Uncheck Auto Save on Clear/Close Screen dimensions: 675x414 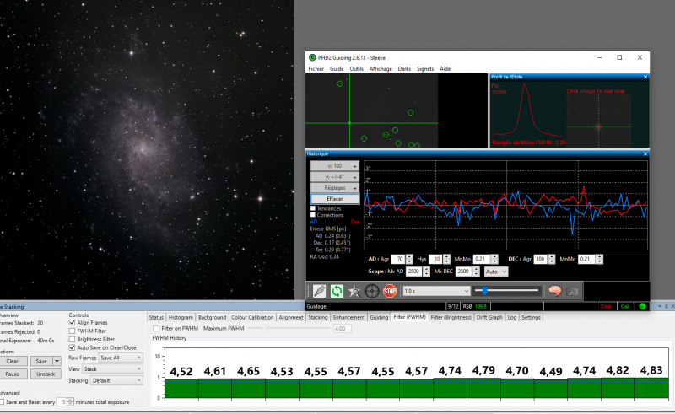(72, 347)
